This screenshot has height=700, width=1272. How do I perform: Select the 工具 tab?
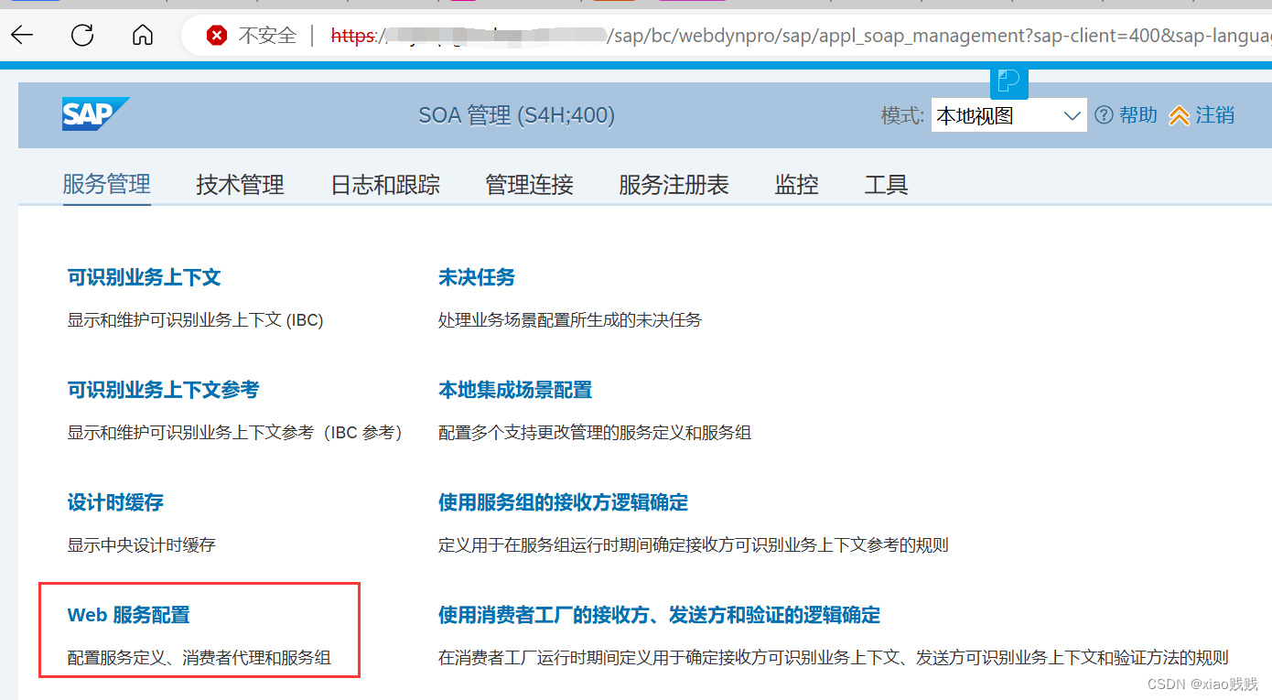pyautogui.click(x=886, y=185)
